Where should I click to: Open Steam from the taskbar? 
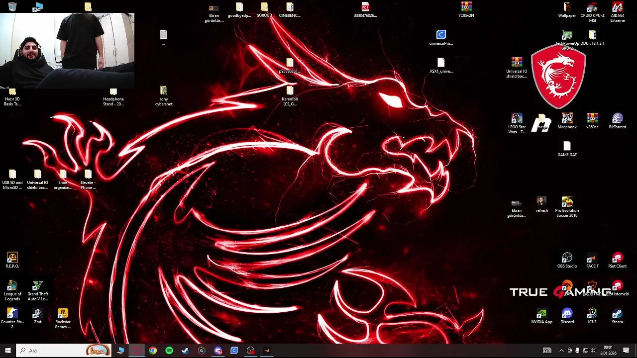pos(185,351)
